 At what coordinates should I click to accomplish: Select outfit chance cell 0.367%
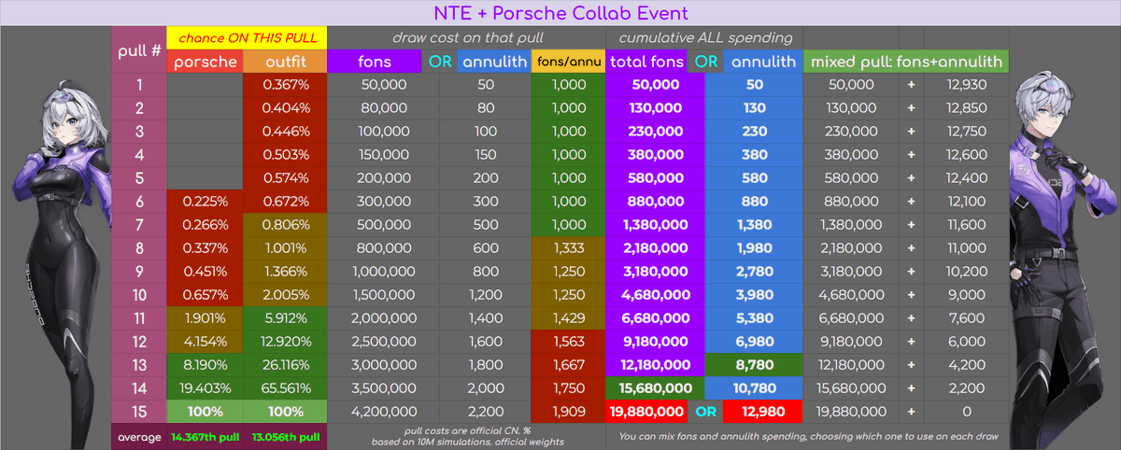pyautogui.click(x=286, y=84)
